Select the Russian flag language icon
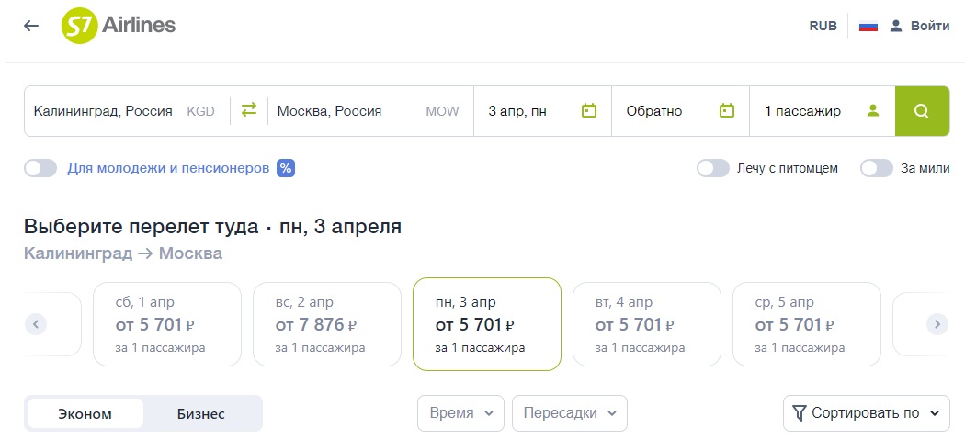965x439 pixels. pos(868,27)
